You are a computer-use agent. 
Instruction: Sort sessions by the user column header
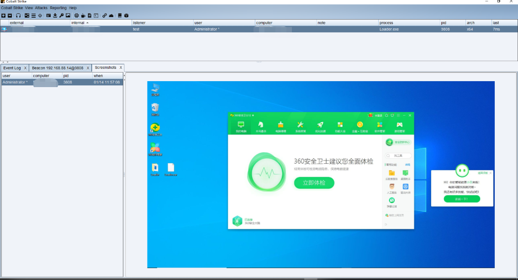[224, 23]
